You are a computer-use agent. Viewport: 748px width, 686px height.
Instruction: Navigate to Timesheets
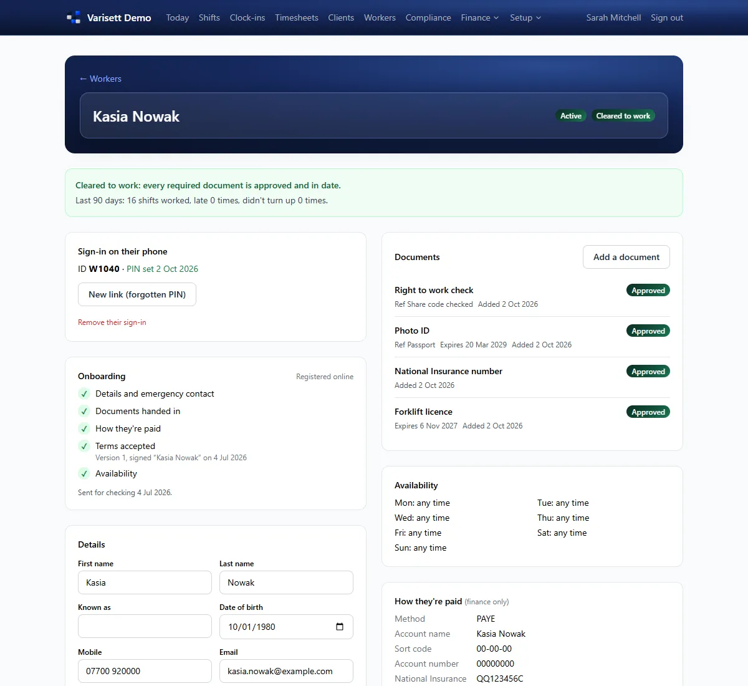297,17
